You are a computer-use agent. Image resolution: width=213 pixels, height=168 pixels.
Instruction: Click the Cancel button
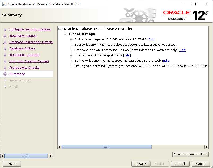point(201,164)
